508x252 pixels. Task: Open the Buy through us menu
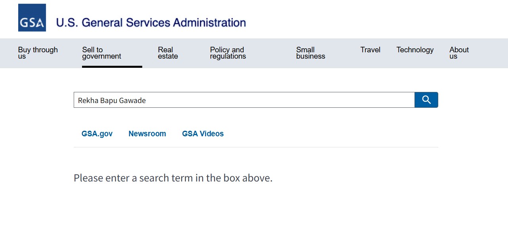coord(38,53)
